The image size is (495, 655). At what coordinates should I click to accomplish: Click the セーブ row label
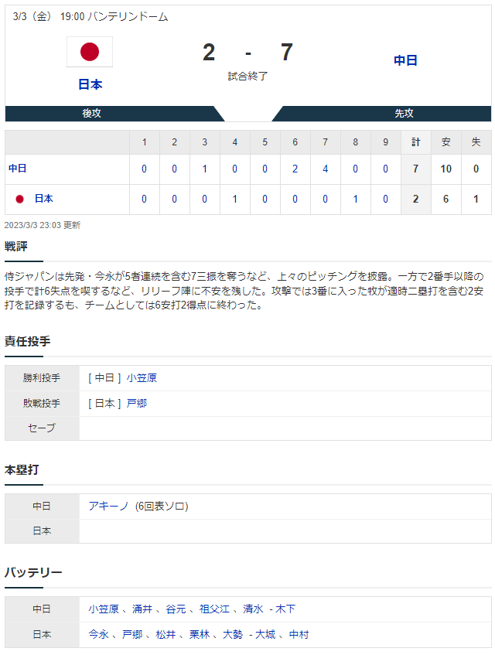42,428
